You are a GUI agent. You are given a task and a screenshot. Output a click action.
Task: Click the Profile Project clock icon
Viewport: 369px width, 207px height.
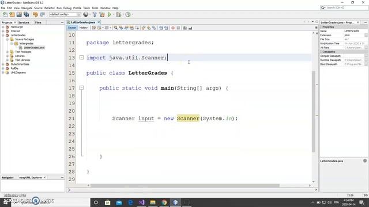pos(128,14)
